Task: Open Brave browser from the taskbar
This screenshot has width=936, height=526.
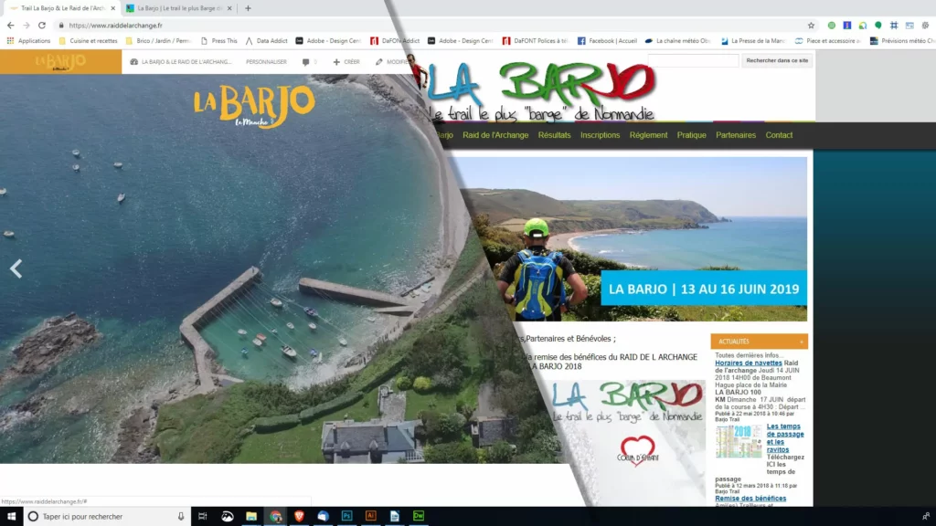Action: pos(299,517)
